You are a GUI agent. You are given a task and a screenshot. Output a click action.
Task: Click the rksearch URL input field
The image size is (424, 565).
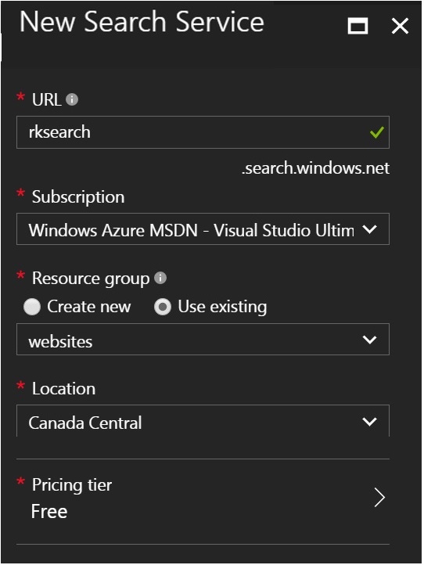click(203, 132)
